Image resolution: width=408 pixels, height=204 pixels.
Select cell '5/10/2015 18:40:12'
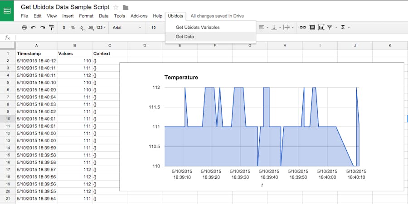click(36, 61)
